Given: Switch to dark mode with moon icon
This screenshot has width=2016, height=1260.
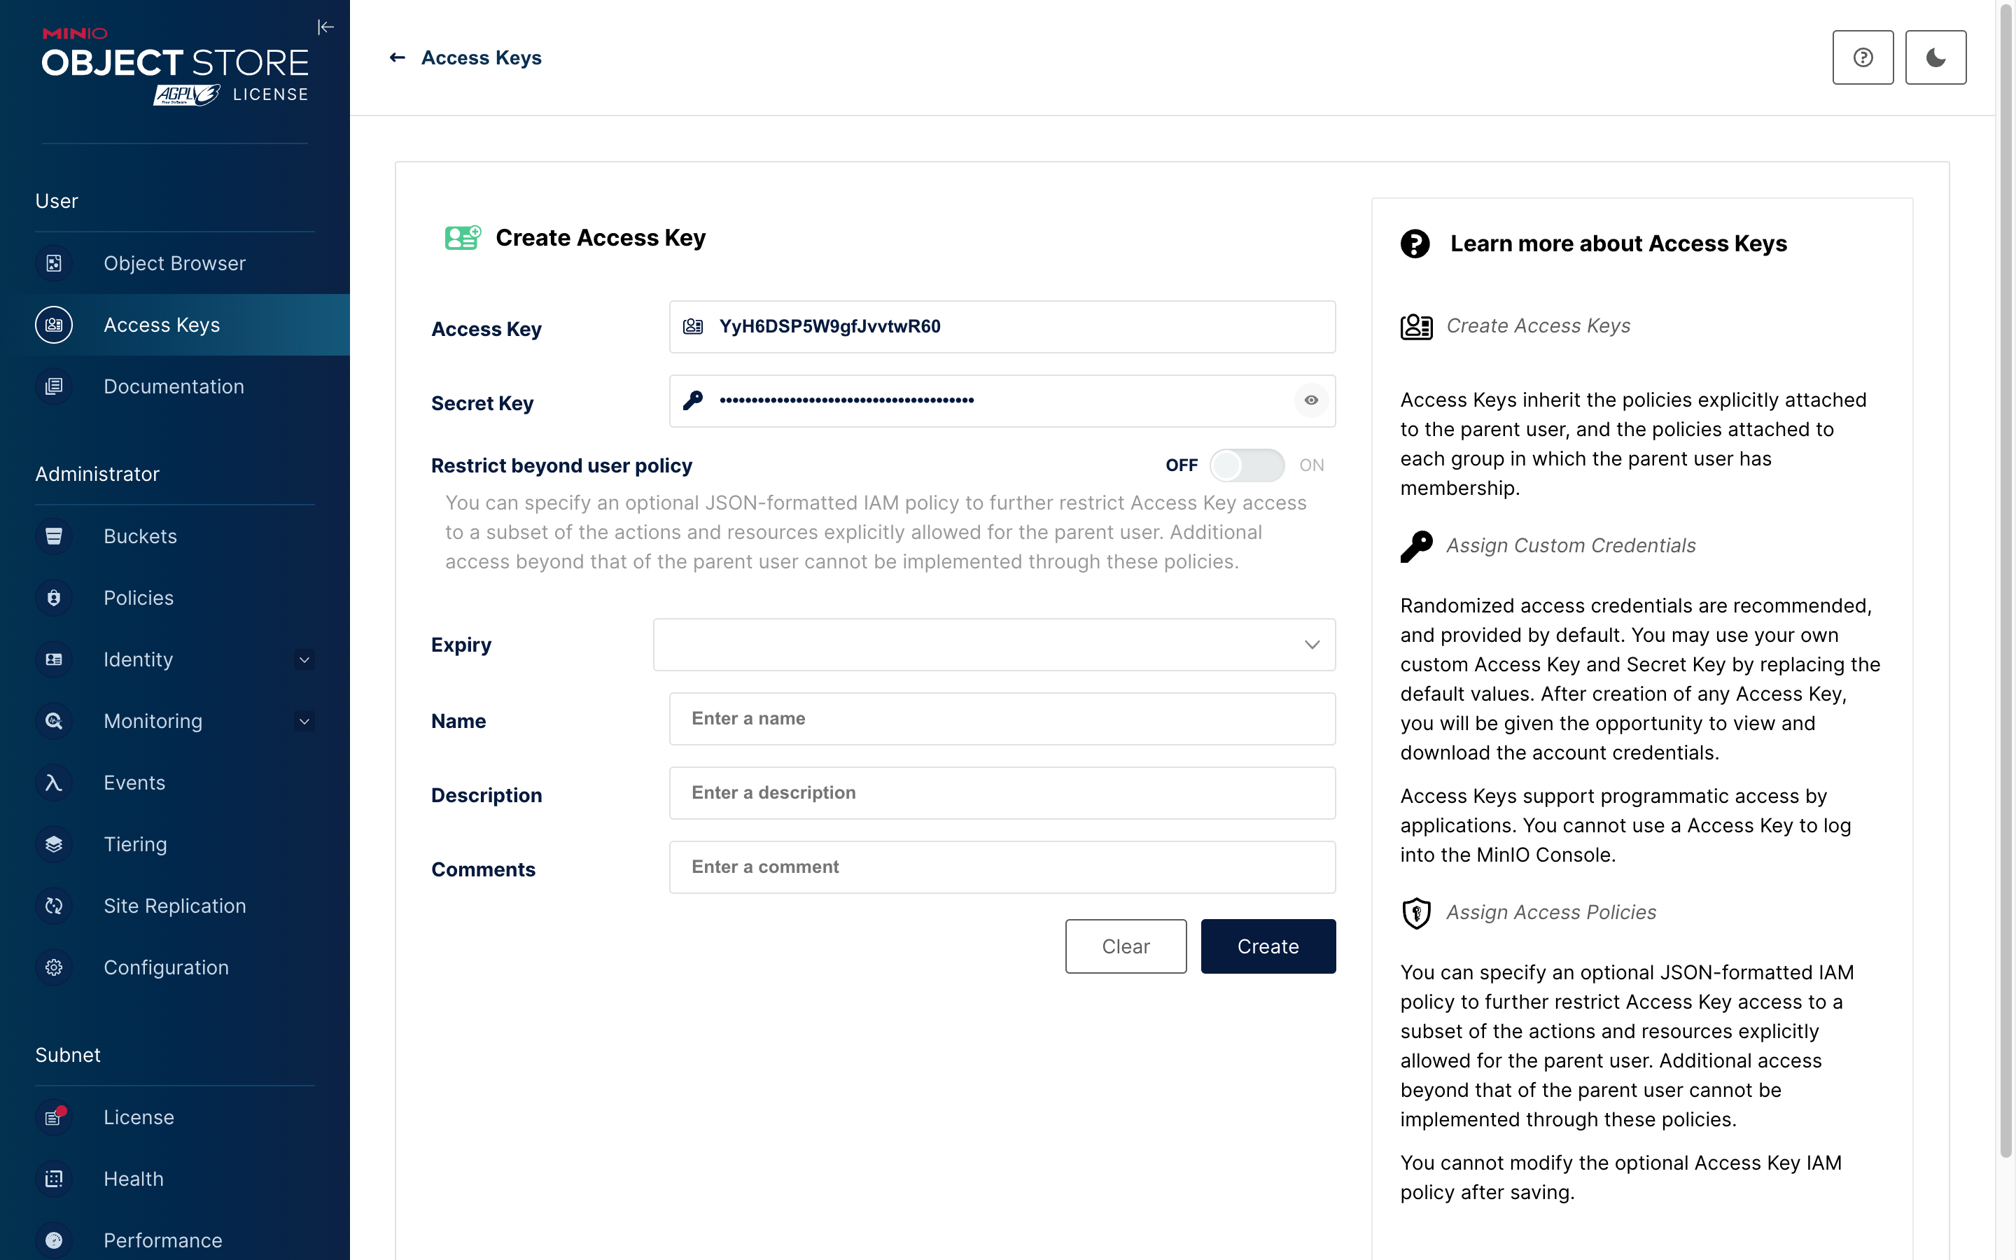Looking at the screenshot, I should (x=1935, y=57).
